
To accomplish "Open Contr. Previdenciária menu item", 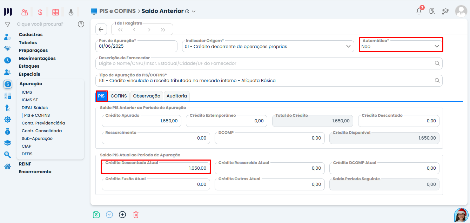I will (x=43, y=123).
